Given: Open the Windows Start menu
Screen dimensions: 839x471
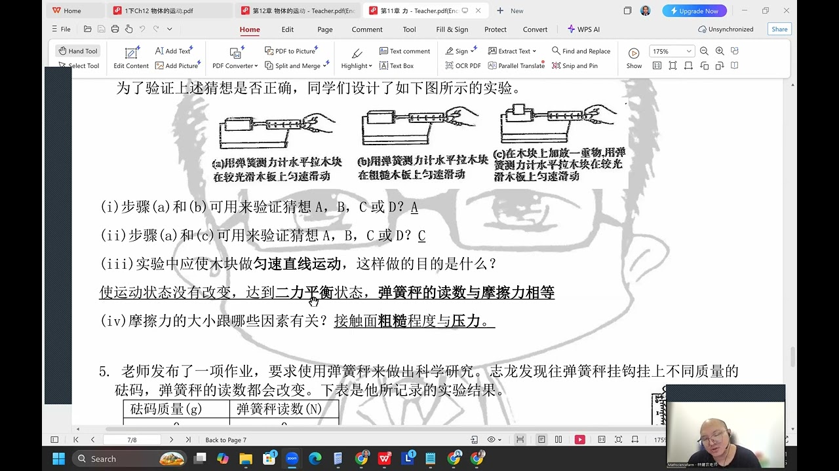Looking at the screenshot, I should pos(58,459).
